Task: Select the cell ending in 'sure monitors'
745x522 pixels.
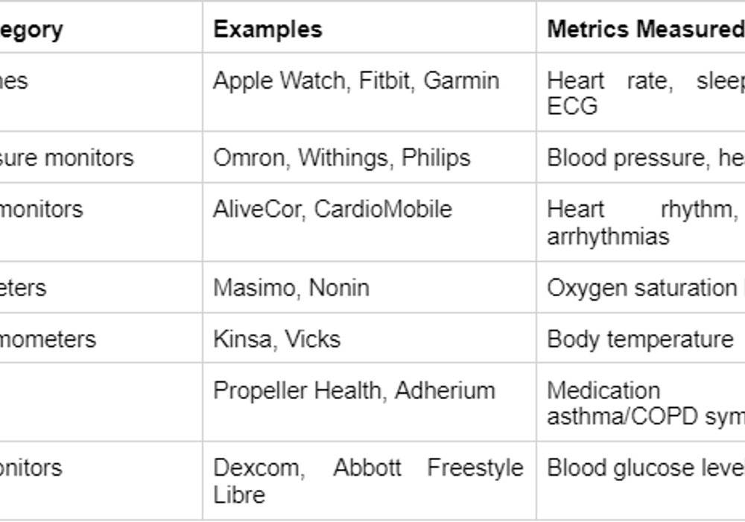Action: [101, 157]
